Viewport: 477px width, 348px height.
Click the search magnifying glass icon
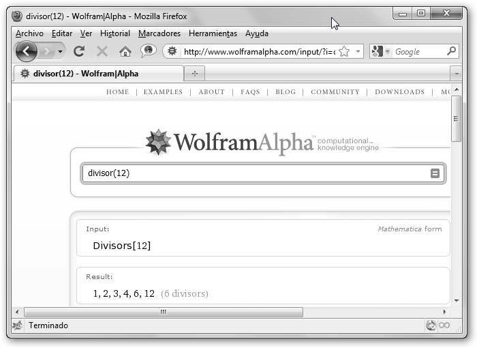(451, 51)
